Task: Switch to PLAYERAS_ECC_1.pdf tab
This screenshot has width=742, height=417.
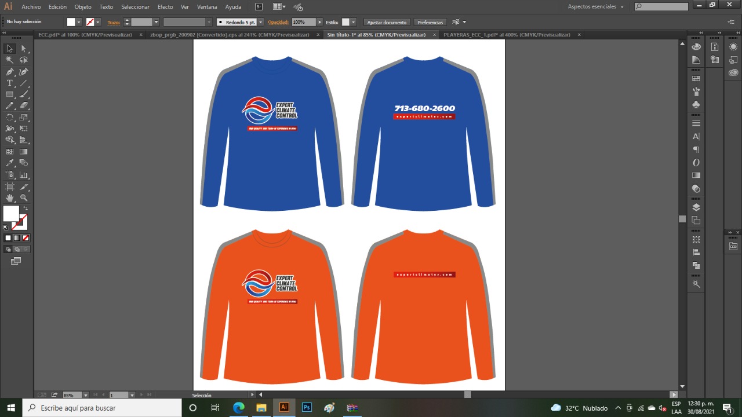Action: pyautogui.click(x=507, y=35)
